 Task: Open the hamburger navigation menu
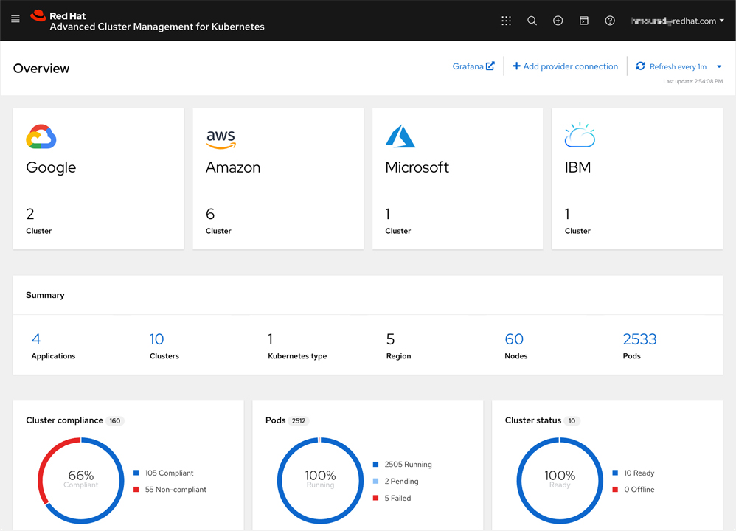[15, 20]
